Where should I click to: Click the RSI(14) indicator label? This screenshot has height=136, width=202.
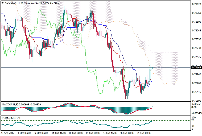point(6,117)
